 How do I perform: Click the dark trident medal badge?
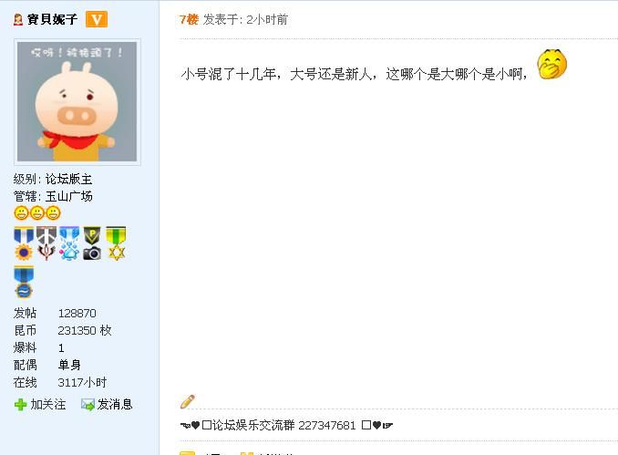point(46,243)
